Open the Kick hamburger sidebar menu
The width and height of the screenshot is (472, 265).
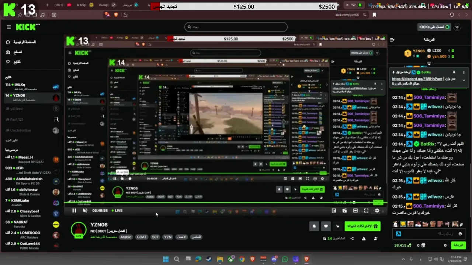[9, 27]
